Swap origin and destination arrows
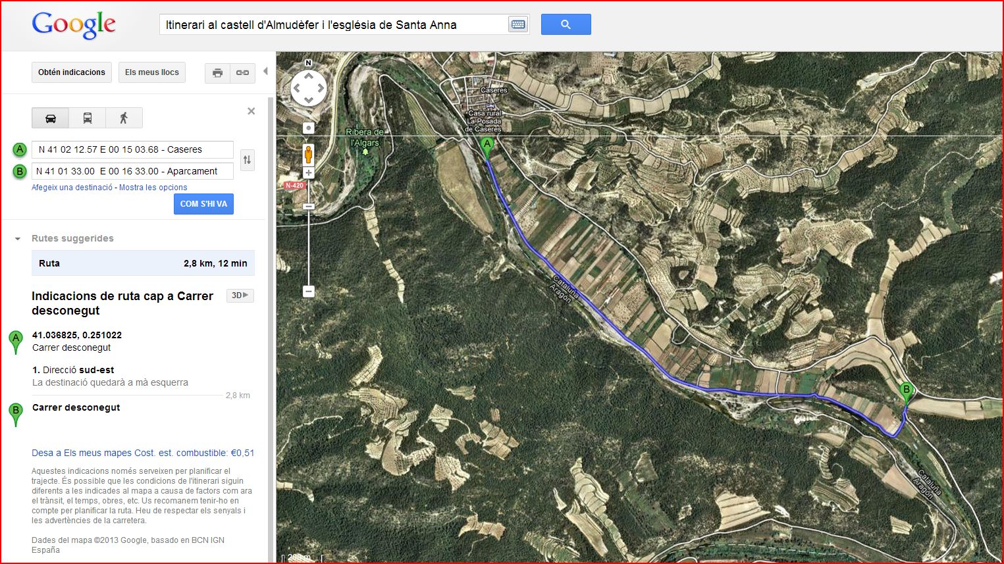Image resolution: width=1004 pixels, height=564 pixels. coord(248,160)
